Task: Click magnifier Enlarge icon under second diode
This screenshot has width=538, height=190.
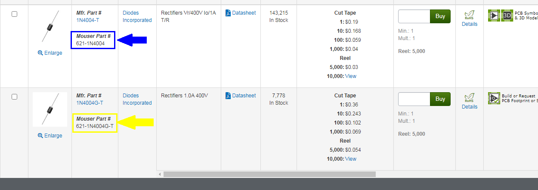Action: point(40,136)
